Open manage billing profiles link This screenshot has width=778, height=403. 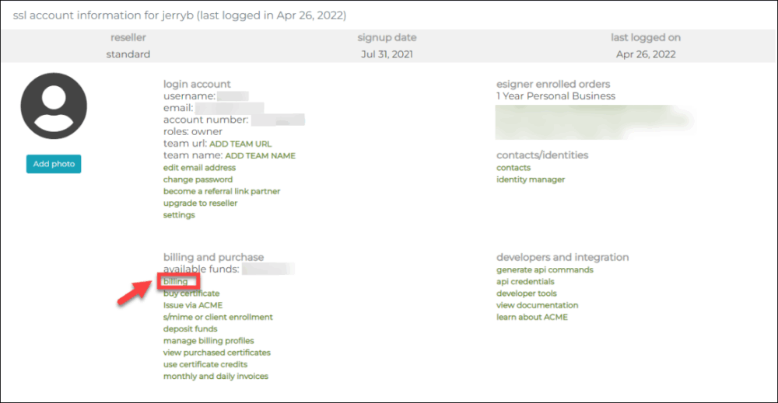209,341
